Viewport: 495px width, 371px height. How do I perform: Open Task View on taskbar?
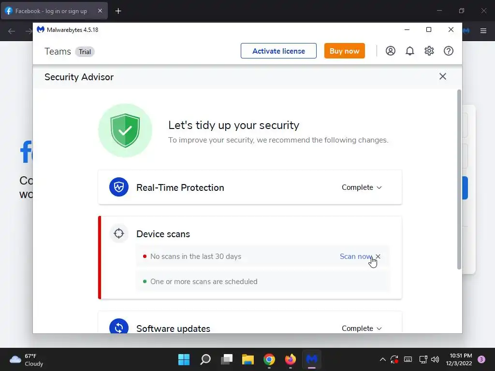[x=227, y=359]
